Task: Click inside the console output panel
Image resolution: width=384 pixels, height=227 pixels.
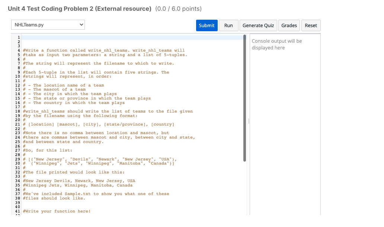Action: point(284,111)
